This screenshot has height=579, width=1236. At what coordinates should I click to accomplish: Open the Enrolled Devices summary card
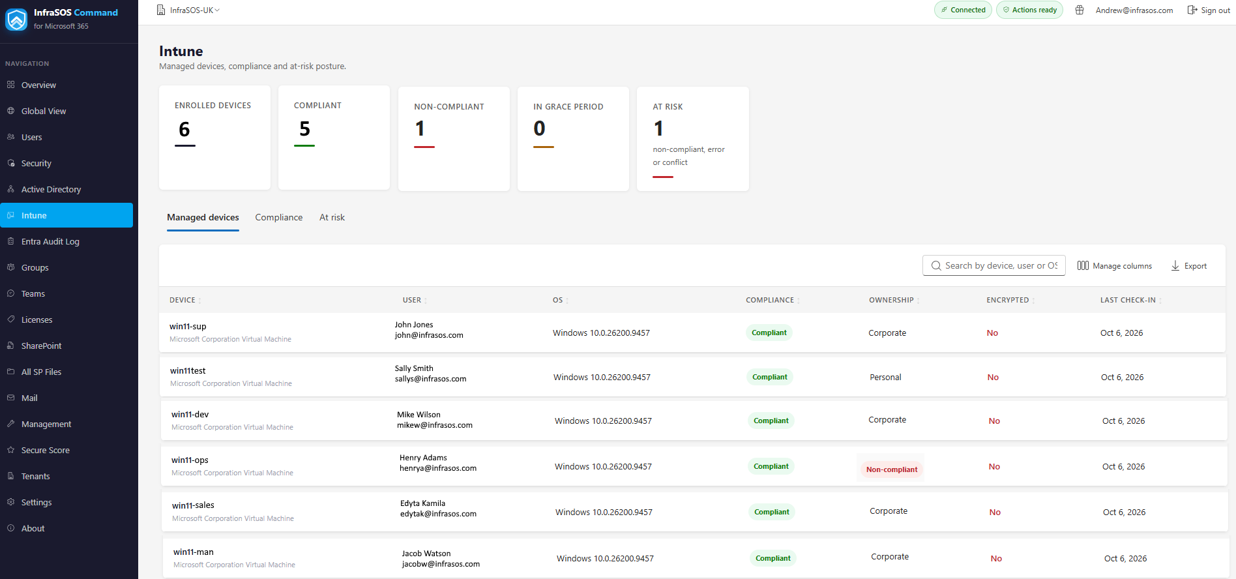(x=214, y=138)
